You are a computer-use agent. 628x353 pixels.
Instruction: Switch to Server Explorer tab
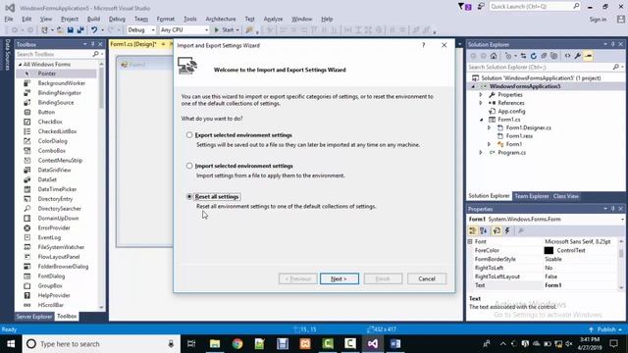click(x=34, y=316)
